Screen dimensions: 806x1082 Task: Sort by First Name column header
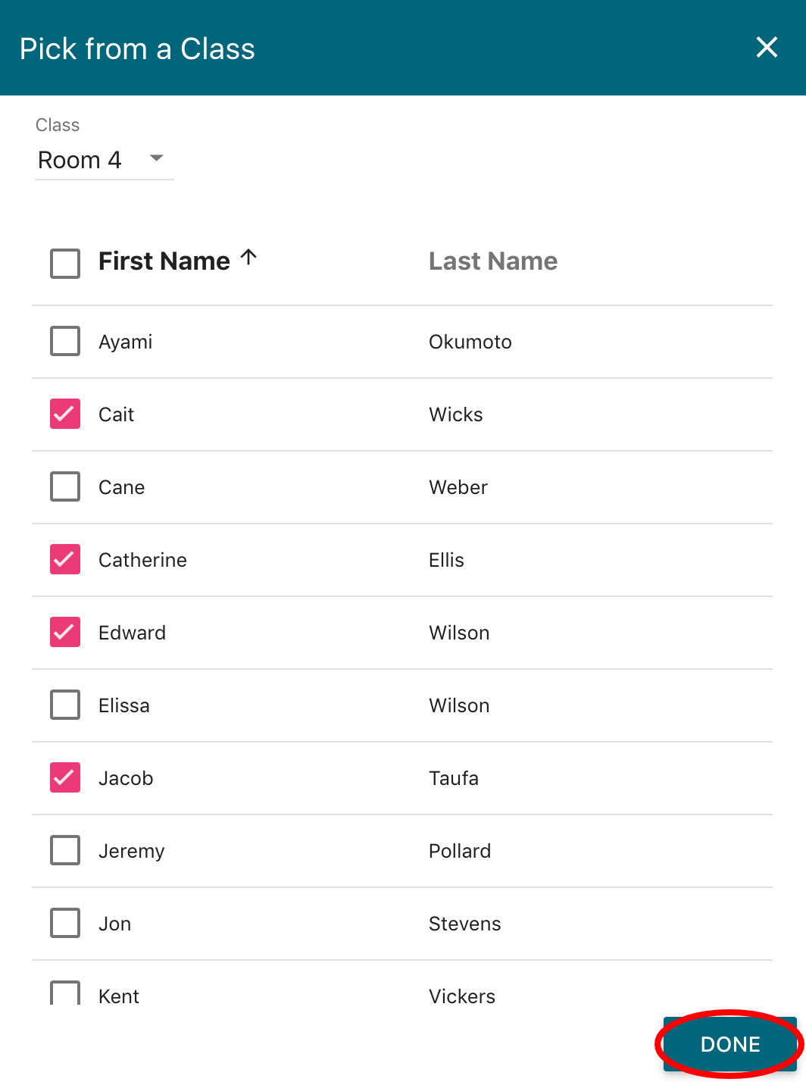[163, 261]
